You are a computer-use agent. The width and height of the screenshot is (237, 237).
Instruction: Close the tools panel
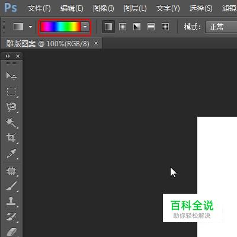point(18,56)
